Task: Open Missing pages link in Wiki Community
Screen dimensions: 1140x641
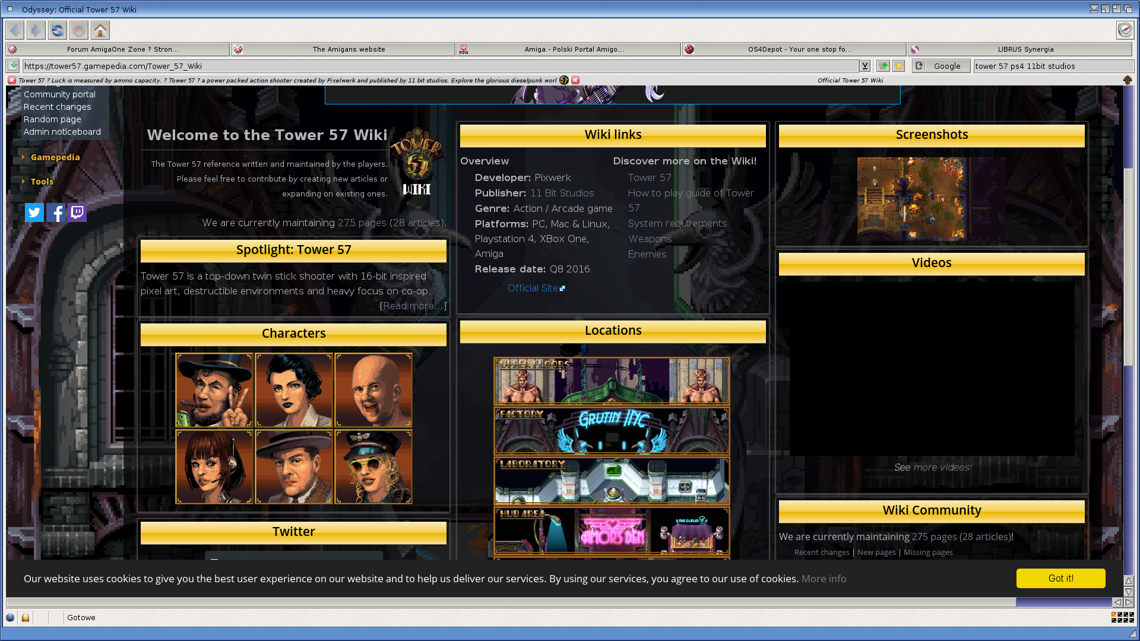Action: (x=928, y=553)
